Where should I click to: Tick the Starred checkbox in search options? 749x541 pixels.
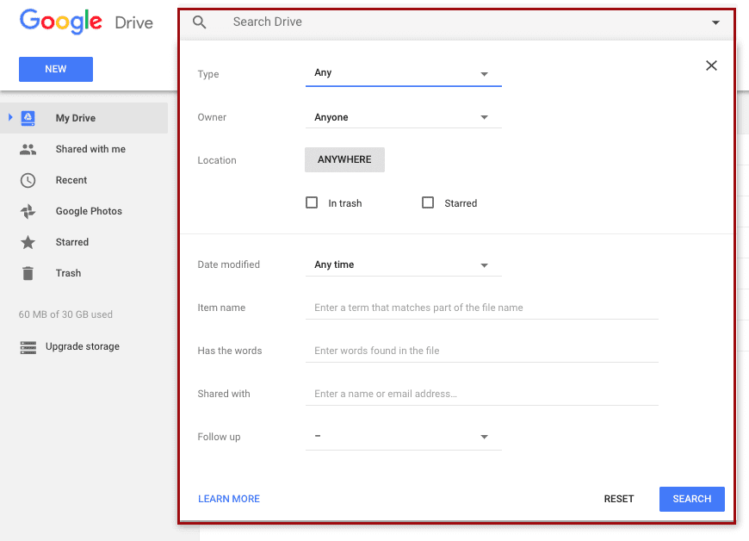[428, 202]
